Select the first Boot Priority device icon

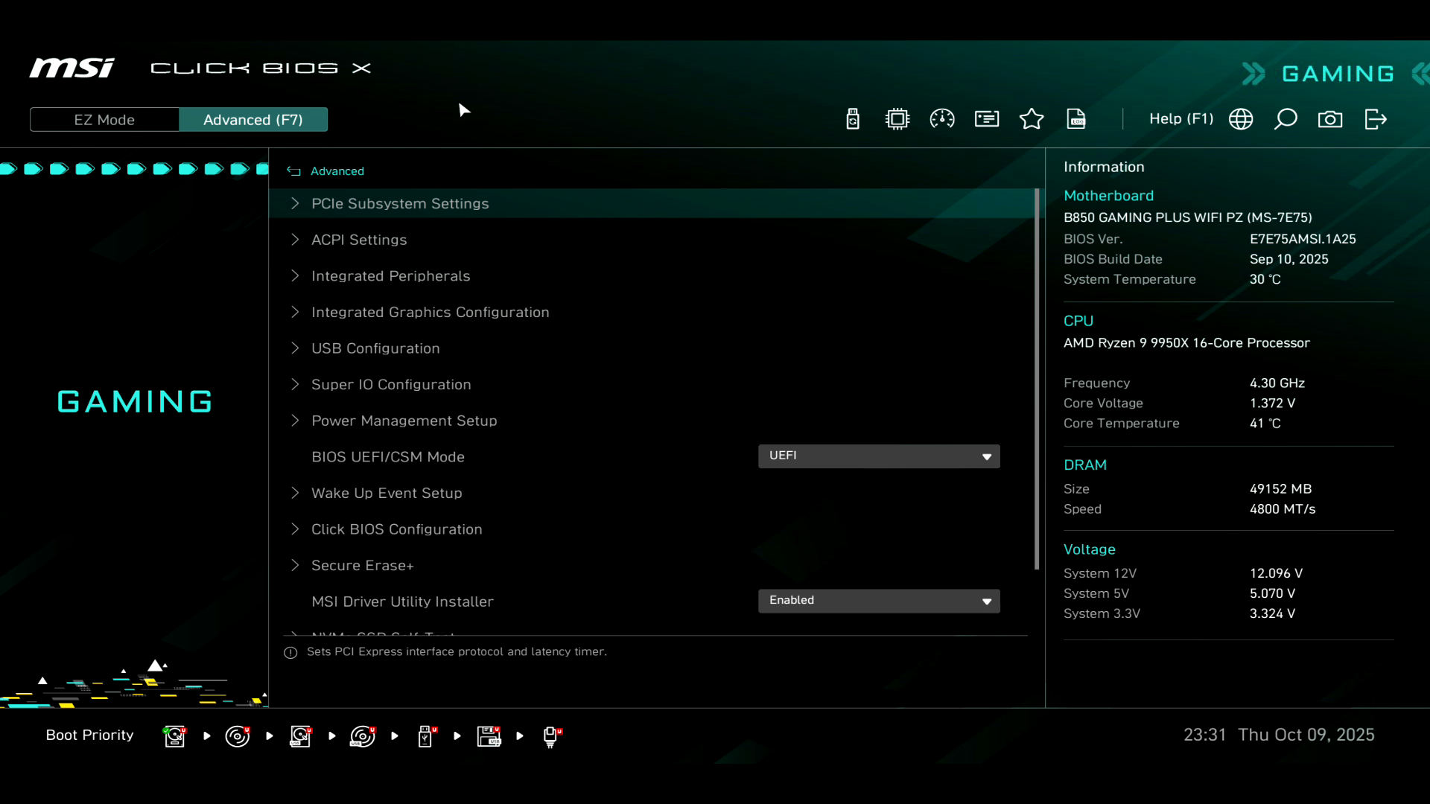175,736
